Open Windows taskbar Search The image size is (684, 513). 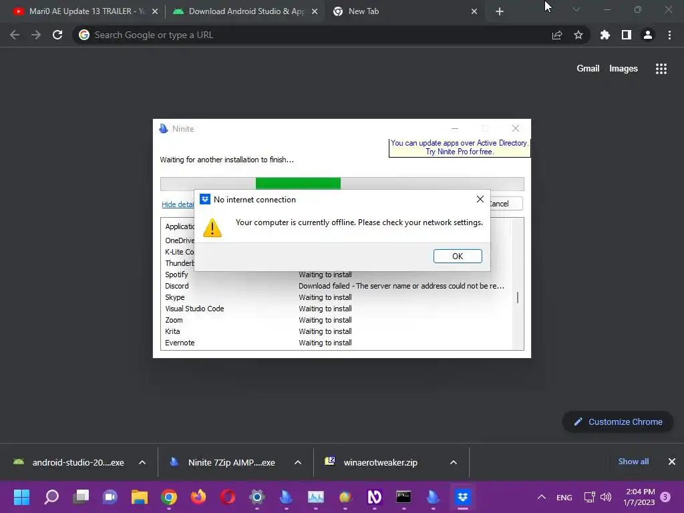51,497
